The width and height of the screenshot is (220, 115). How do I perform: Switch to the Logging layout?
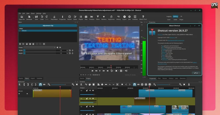coord(169,16)
